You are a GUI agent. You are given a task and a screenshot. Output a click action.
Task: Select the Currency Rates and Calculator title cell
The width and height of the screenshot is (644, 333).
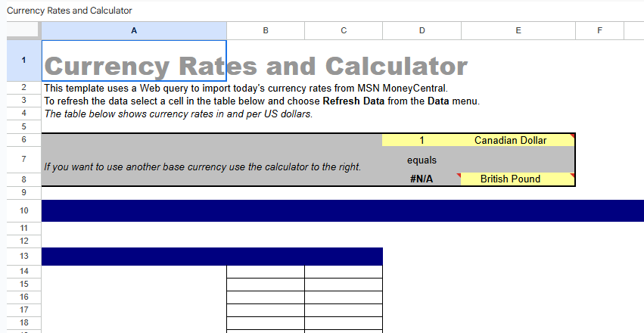[x=134, y=61]
